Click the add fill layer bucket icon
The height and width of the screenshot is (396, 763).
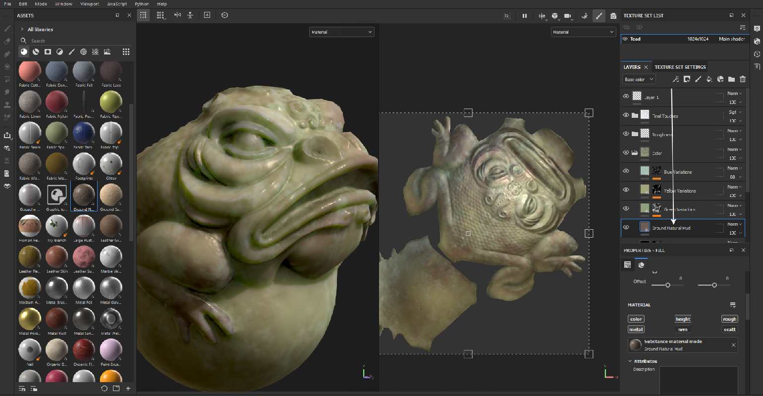(x=709, y=79)
